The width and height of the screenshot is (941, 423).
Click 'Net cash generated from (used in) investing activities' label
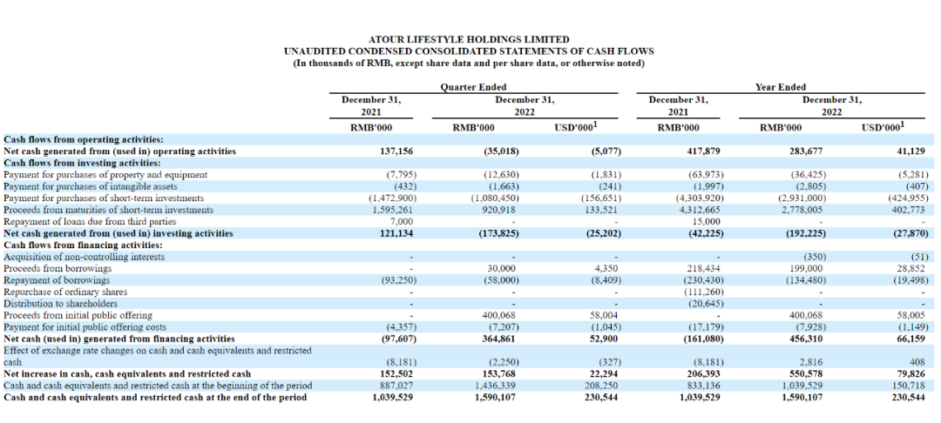point(118,233)
